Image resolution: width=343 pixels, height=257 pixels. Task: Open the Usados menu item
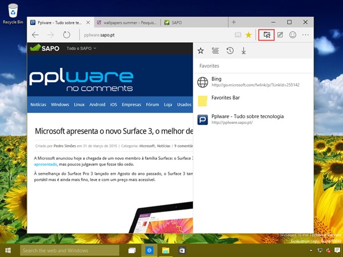click(184, 105)
